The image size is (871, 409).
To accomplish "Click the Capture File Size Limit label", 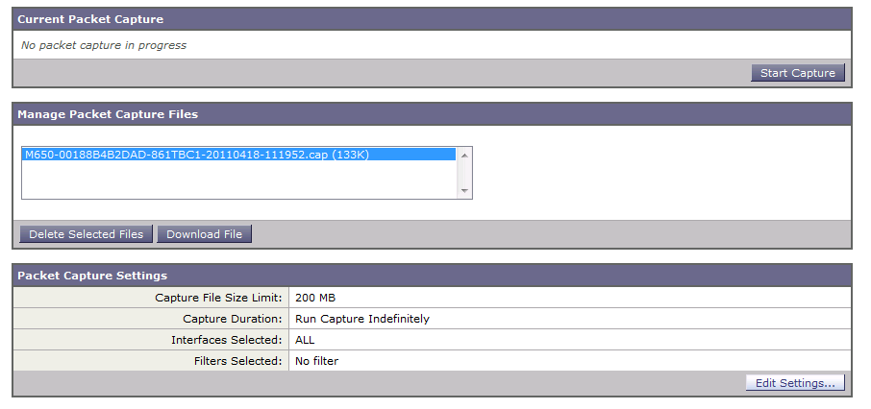I will coord(218,298).
